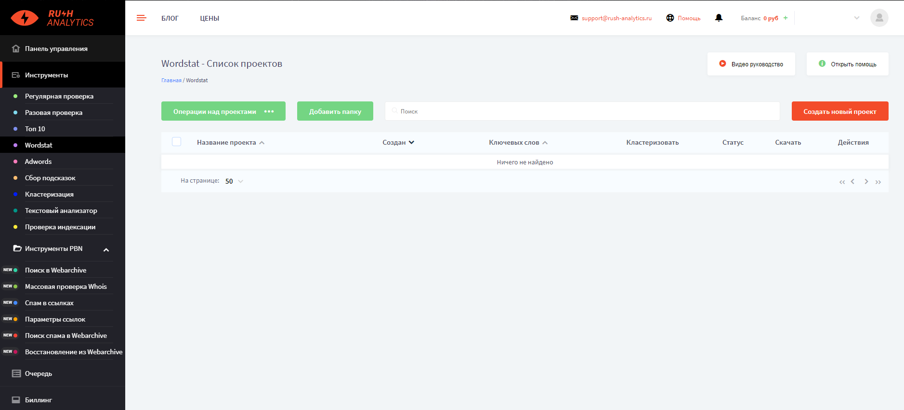
Task: Click the Действия column header
Action: [x=853, y=142]
